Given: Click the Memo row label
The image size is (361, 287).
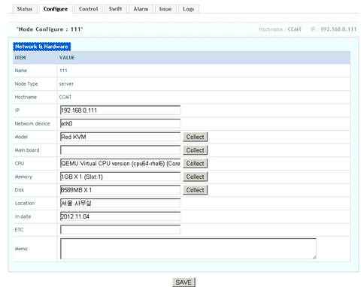Looking at the screenshot, I should pos(21,249).
